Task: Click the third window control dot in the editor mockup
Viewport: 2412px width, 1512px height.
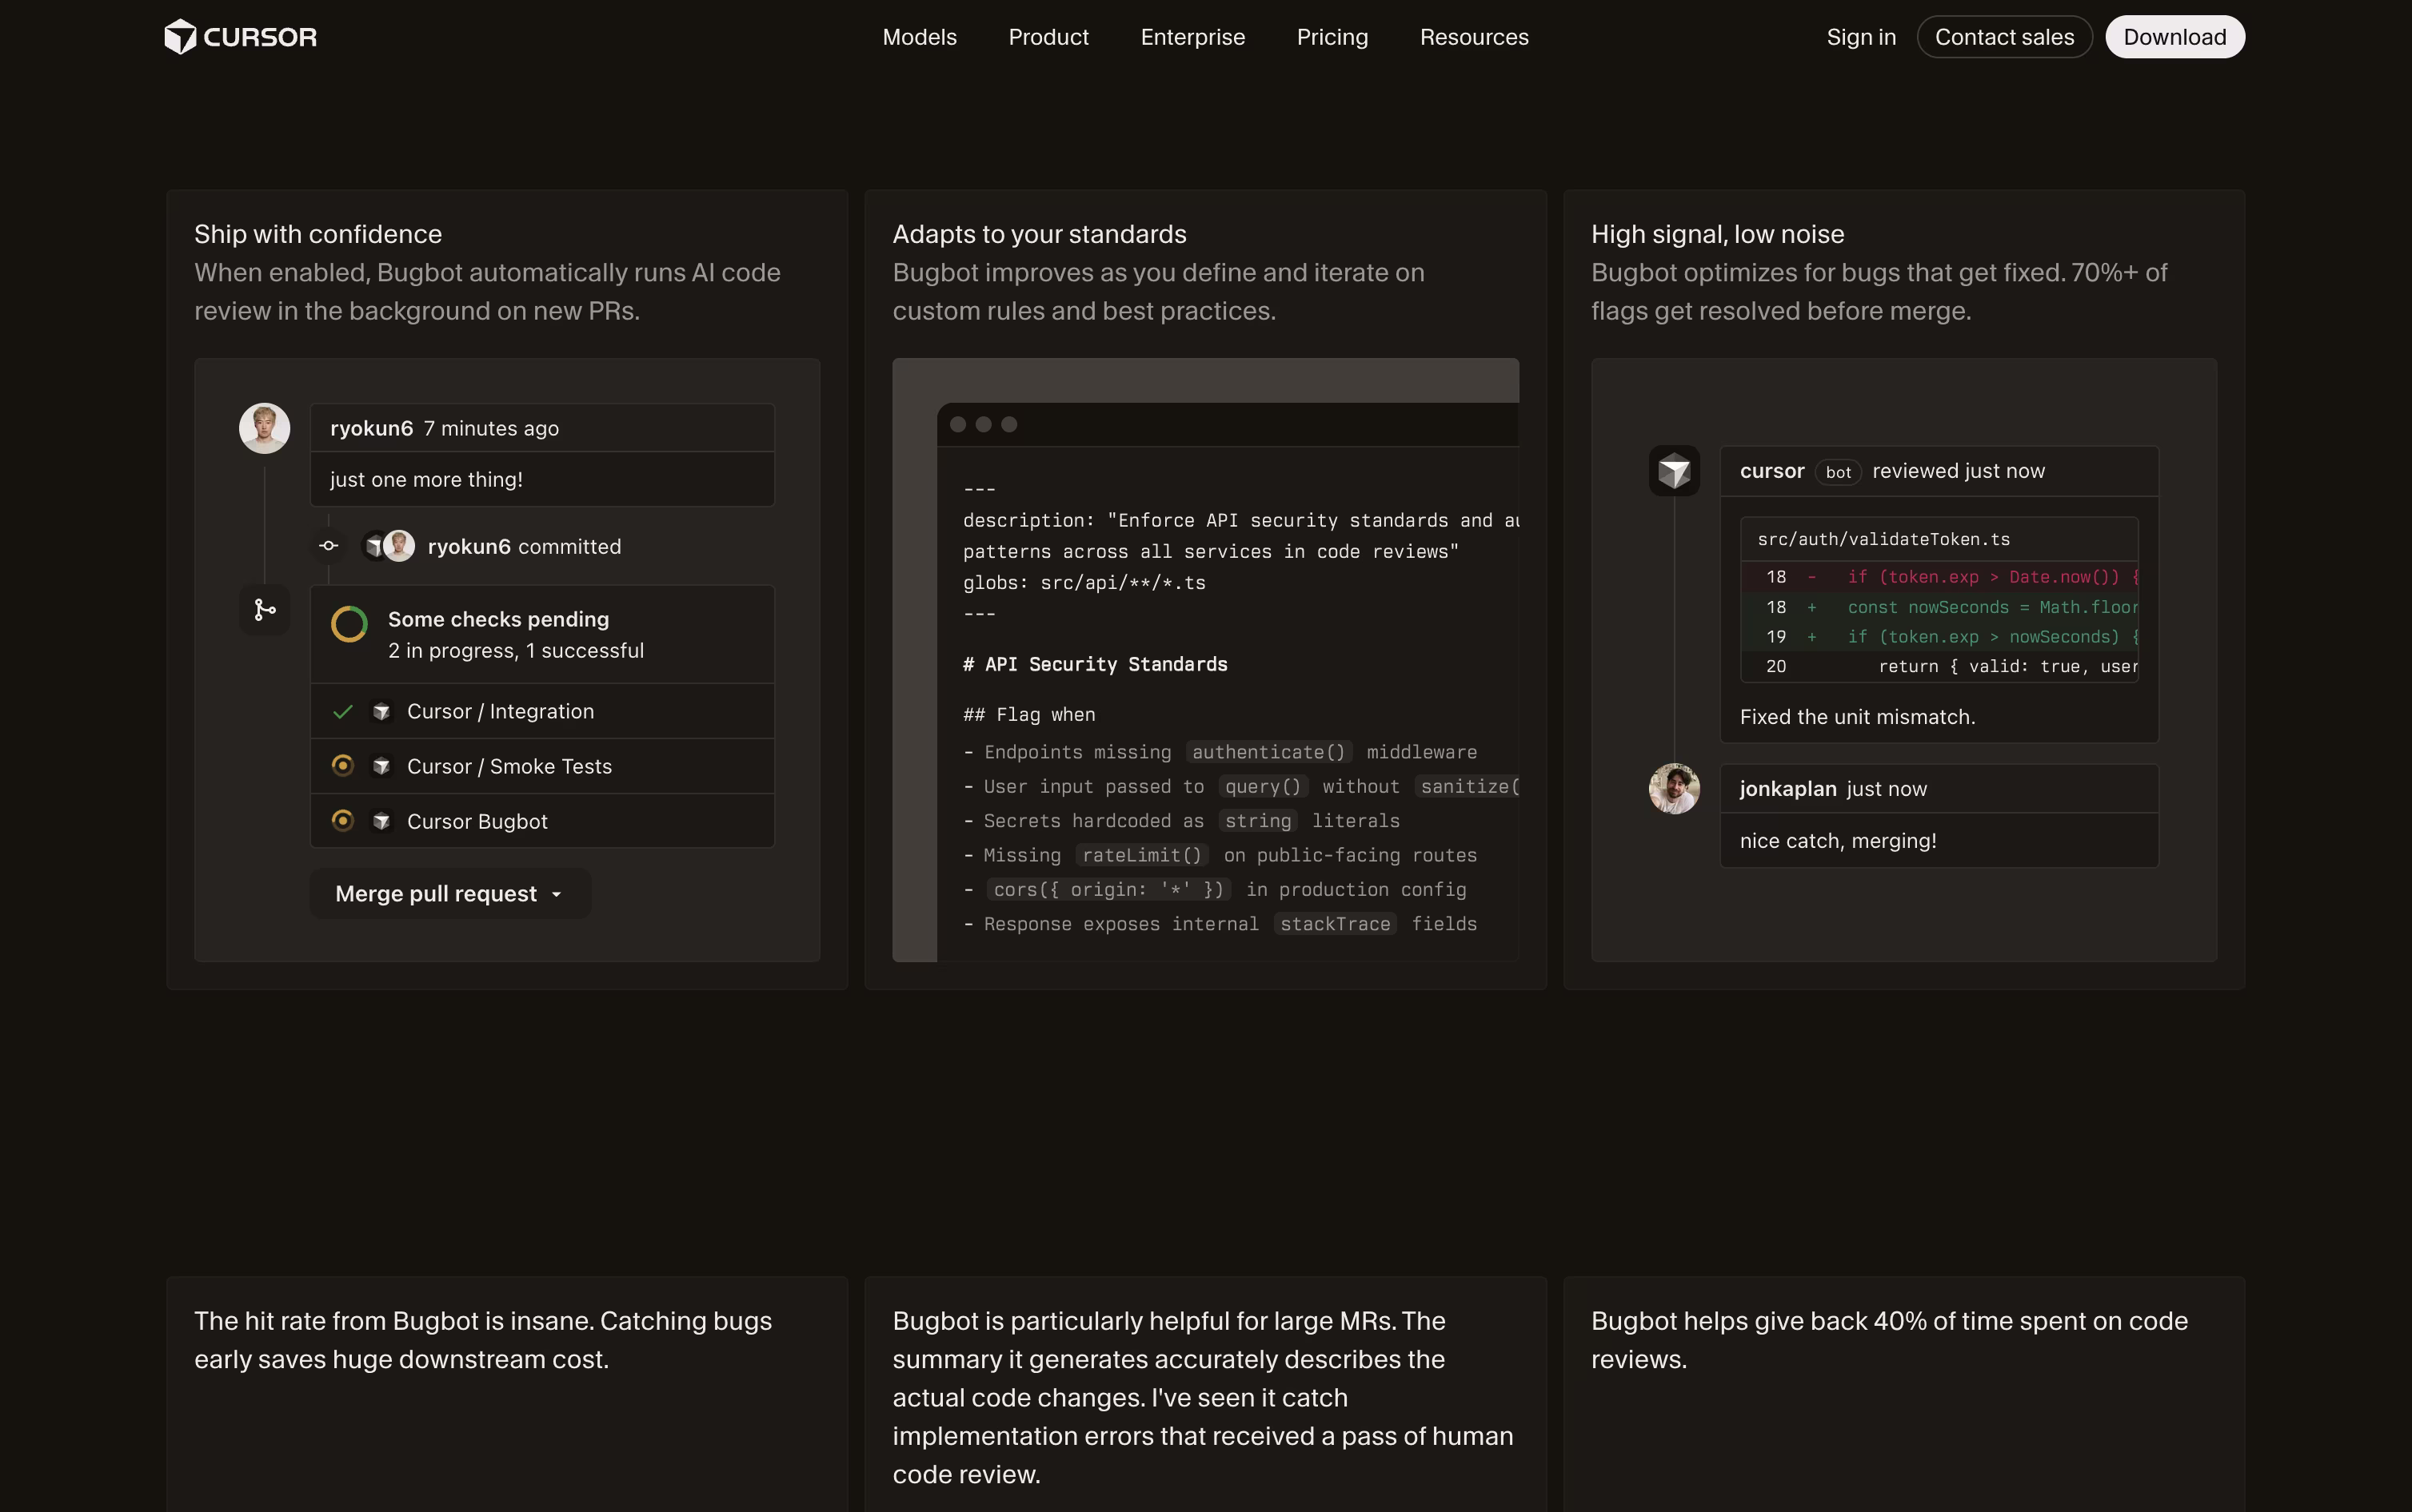Action: tap(1009, 424)
